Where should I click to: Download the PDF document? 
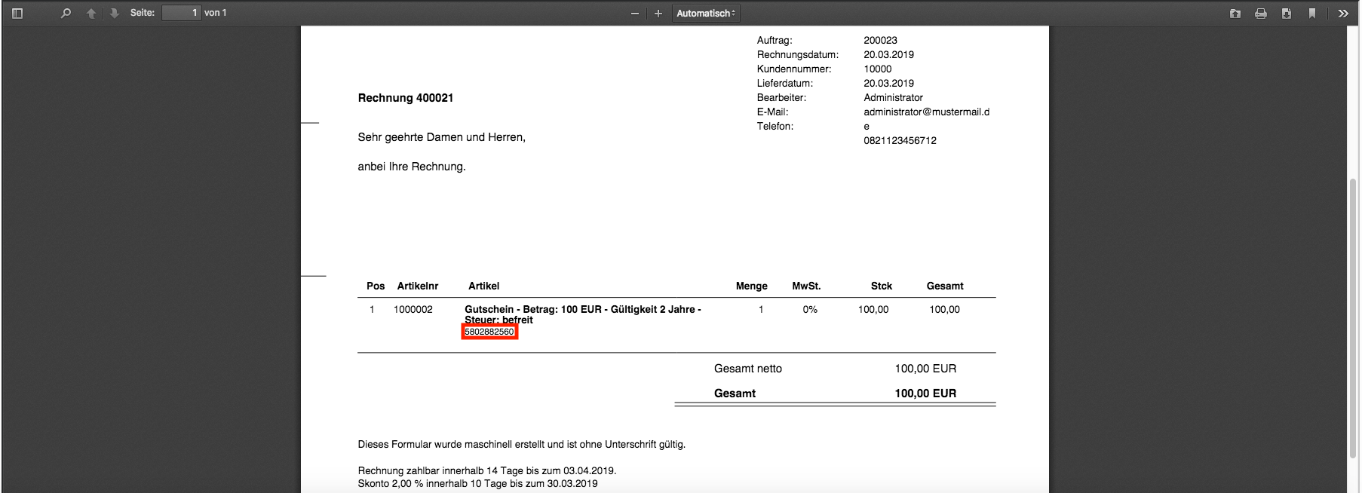coord(1286,14)
